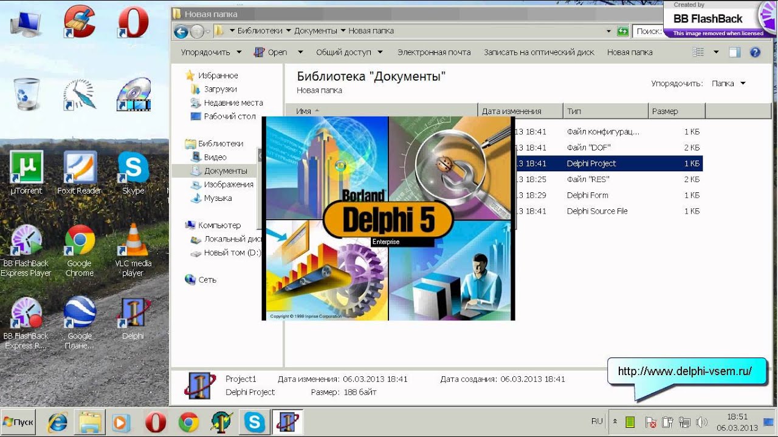This screenshot has width=778, height=437.
Task: Launch the µTorrent desktop shortcut
Action: tap(26, 173)
